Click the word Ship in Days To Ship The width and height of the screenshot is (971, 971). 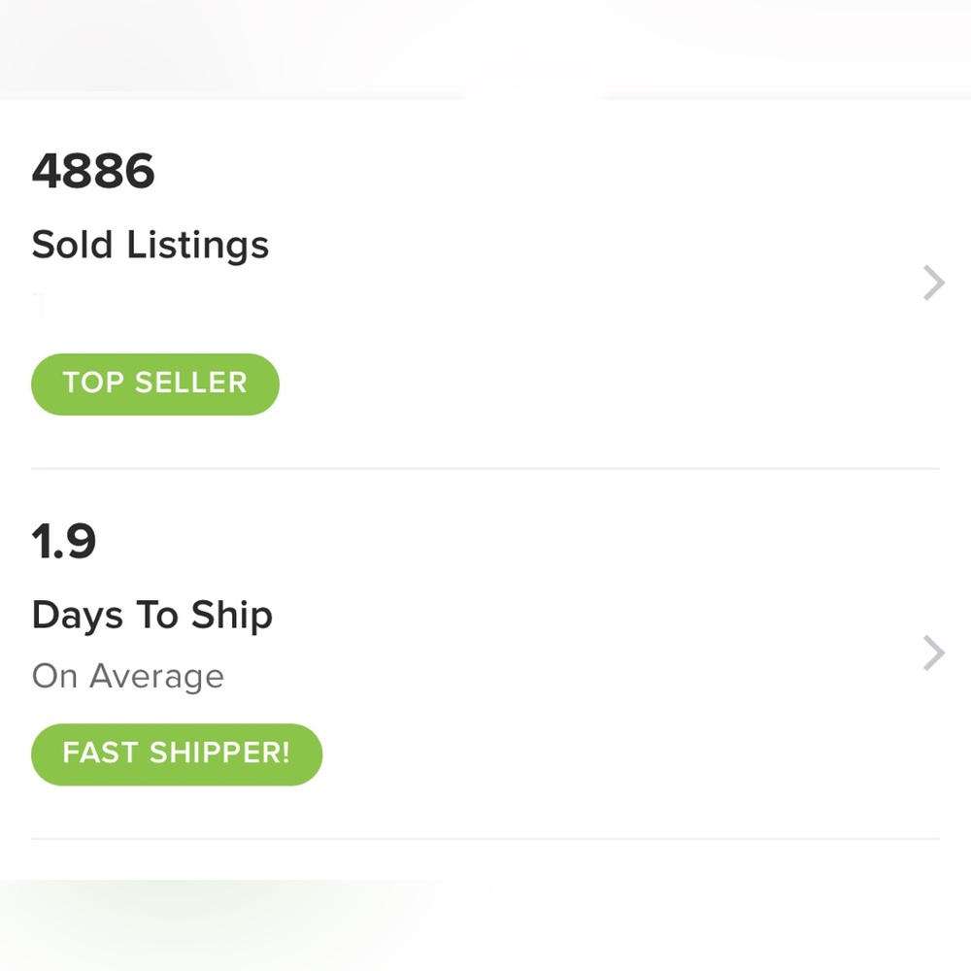[x=232, y=616]
